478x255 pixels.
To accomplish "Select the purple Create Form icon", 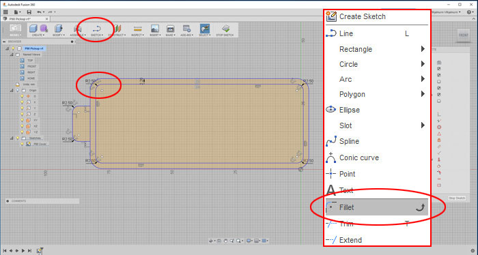I will point(44,29).
